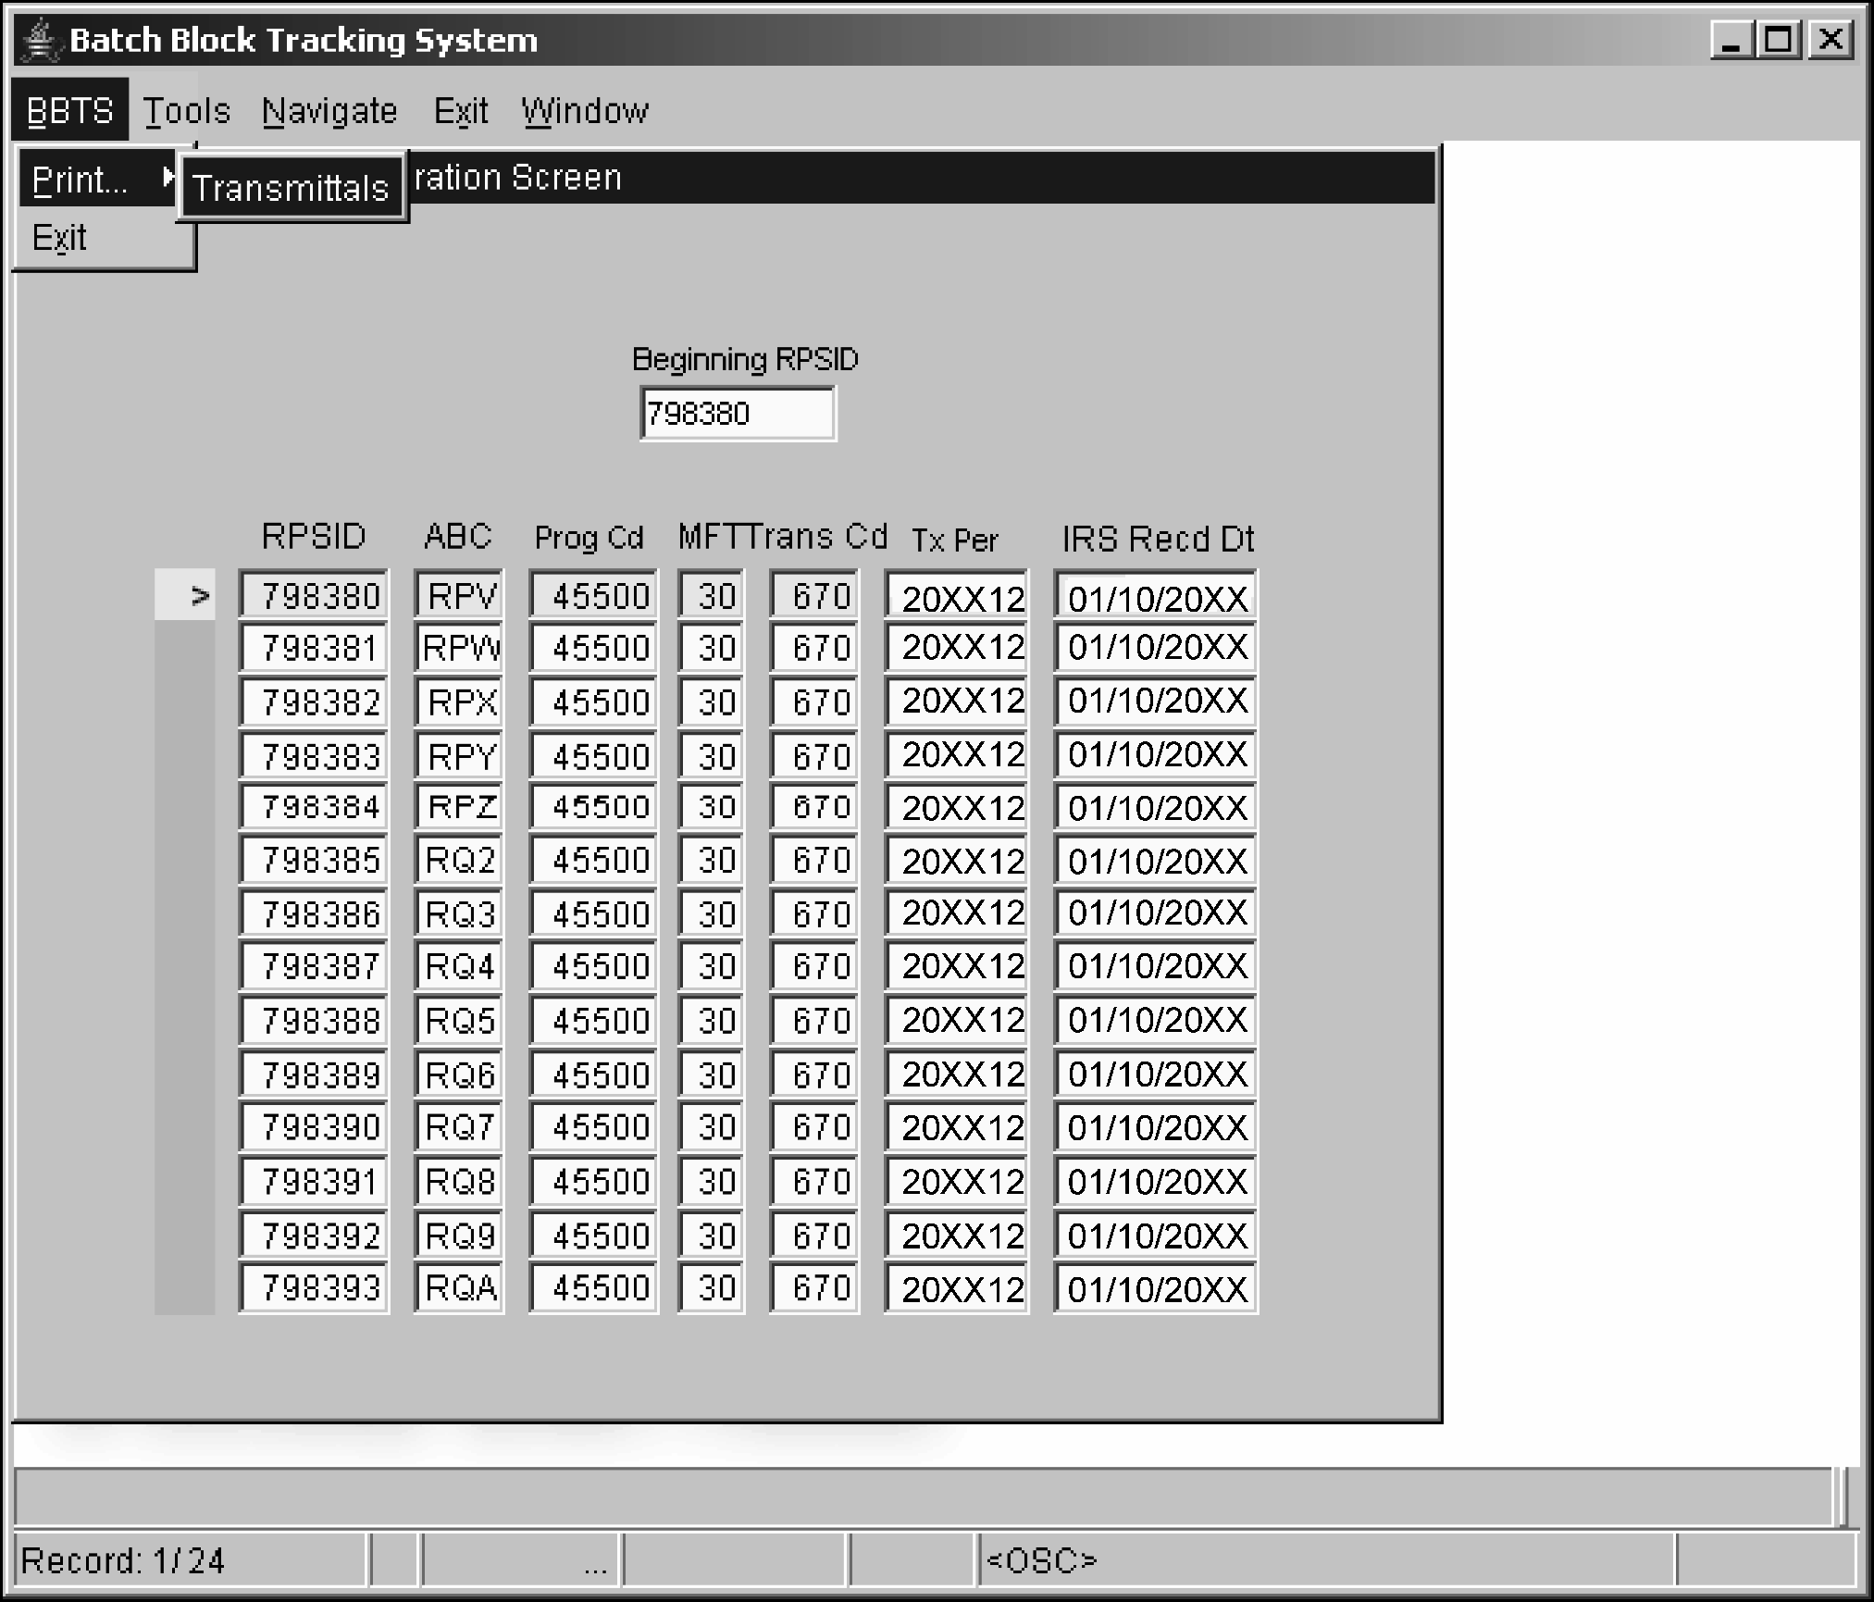Choose Exit in the BBTS dropdown
Image resolution: width=1874 pixels, height=1602 pixels.
click(x=59, y=239)
